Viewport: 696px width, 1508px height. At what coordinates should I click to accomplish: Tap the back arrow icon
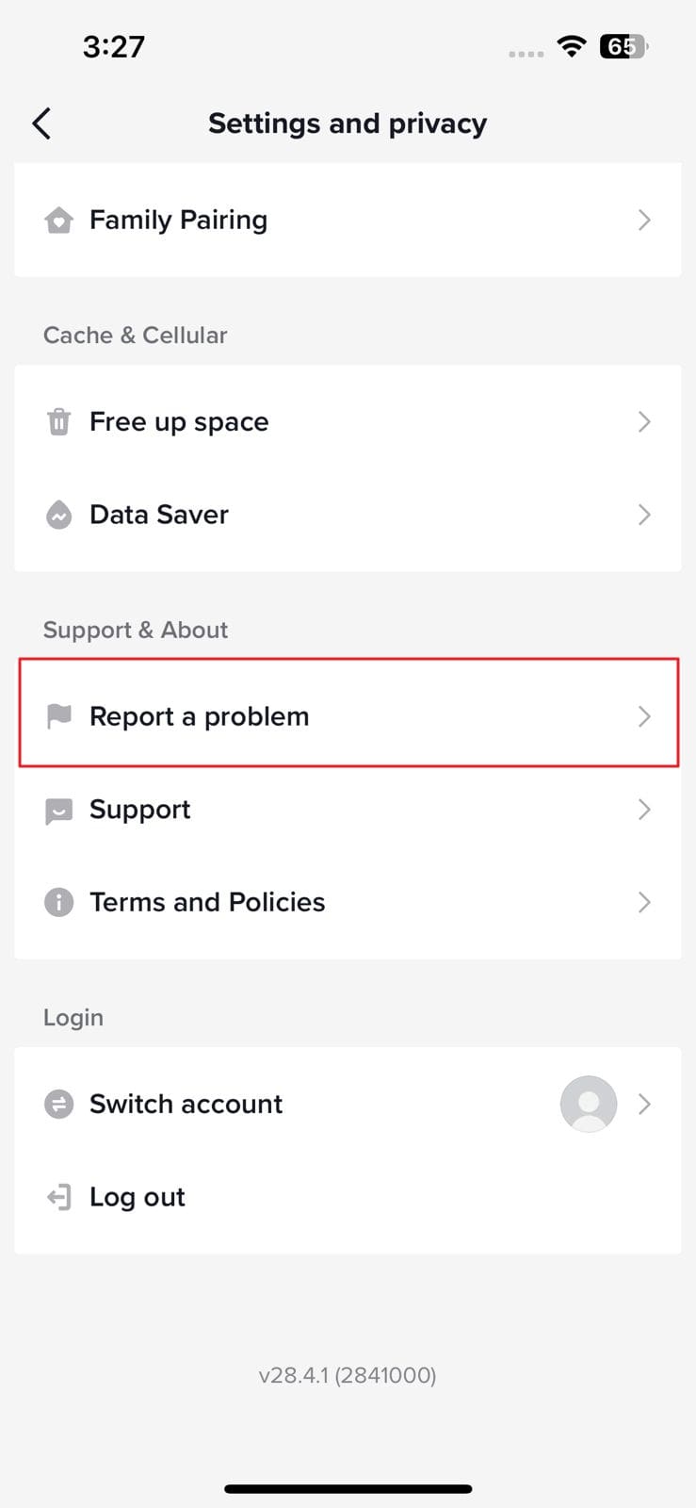pos(41,123)
